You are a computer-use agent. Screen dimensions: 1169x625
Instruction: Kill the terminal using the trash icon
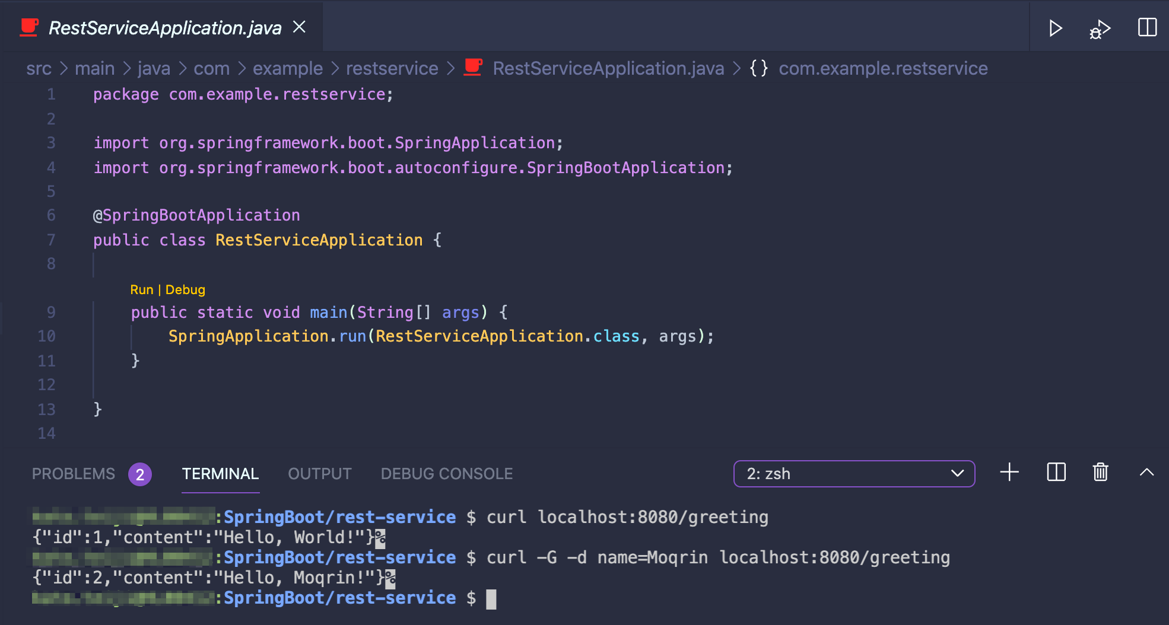point(1100,473)
